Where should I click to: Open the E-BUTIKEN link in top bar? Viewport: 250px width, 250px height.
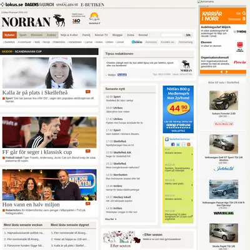pyautogui.click(x=92, y=4)
